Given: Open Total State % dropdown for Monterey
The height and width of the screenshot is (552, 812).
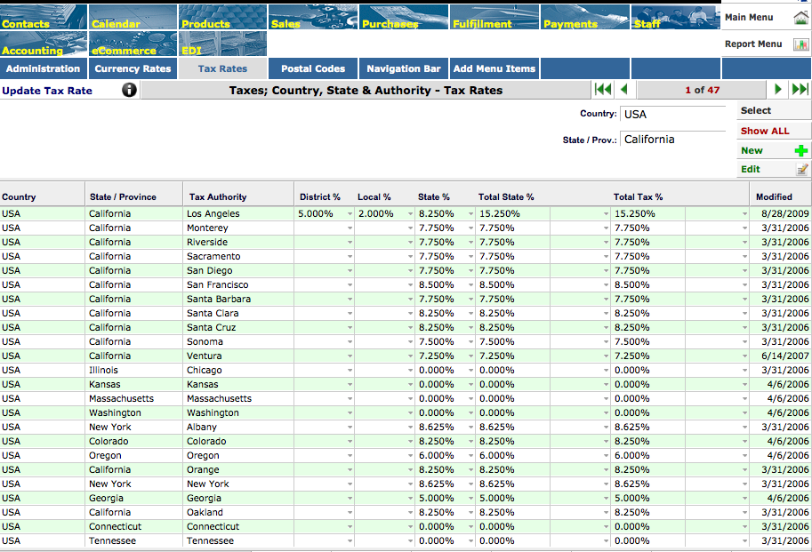Looking at the screenshot, I should coord(606,228).
